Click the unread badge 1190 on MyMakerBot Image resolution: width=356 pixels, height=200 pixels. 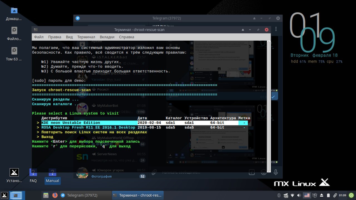pyautogui.click(x=141, y=112)
